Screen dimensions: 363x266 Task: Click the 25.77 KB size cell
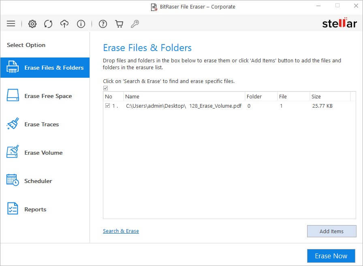pos(322,106)
